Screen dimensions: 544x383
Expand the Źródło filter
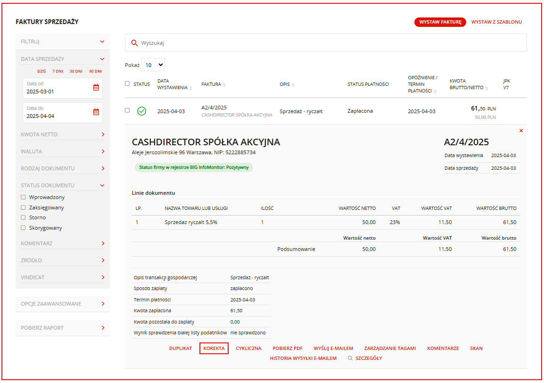coord(103,260)
